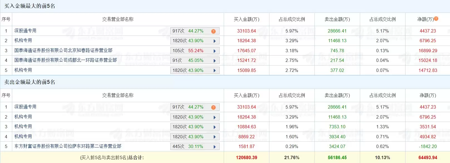
Task: Click 买入金额(万) header in the buy table
Action: pyautogui.click(x=247, y=19)
